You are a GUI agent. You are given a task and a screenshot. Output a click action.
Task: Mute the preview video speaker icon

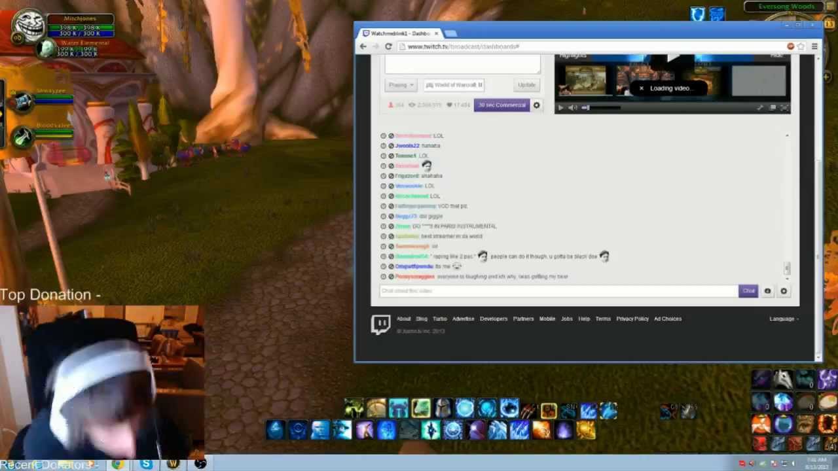(x=573, y=107)
